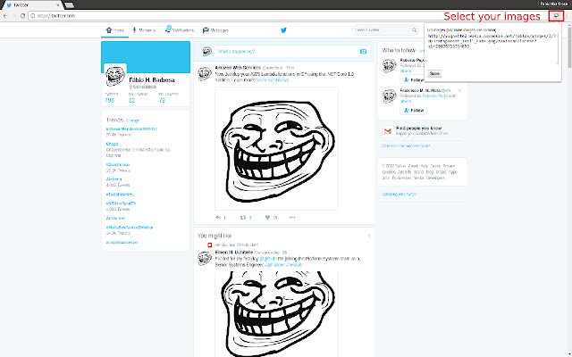Click the search magnifier icon
Image resolution: width=572 pixels, height=357 pixels.
pos(414,29)
